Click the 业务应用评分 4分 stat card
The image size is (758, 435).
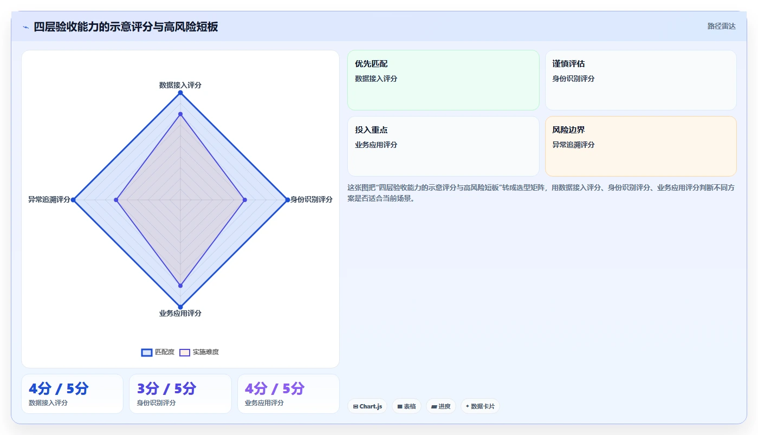click(288, 394)
